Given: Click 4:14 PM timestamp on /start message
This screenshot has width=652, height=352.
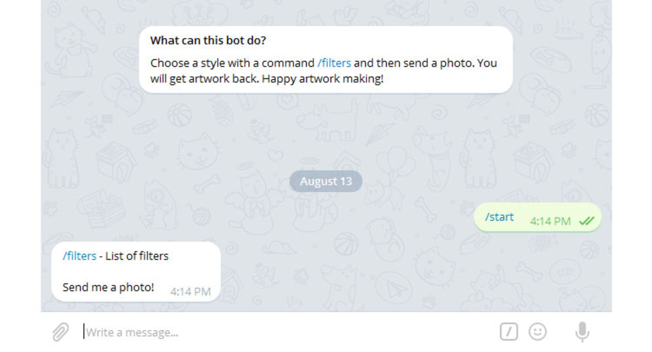Looking at the screenshot, I should [550, 221].
